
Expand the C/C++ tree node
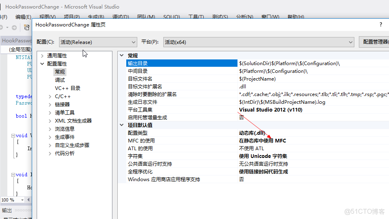click(x=50, y=96)
